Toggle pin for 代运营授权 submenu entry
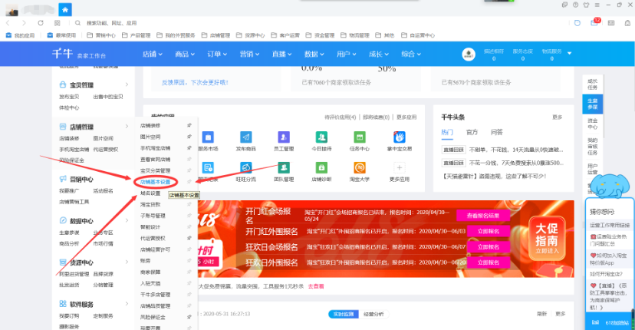 coord(189,238)
